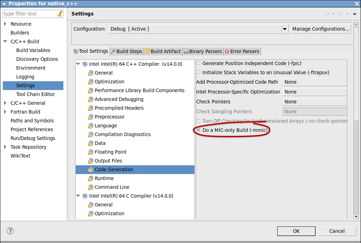Click the help question mark icon
361x243 pixels.
click(x=10, y=231)
